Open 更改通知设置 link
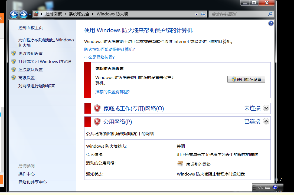294x195 pixels. pyautogui.click(x=31, y=53)
